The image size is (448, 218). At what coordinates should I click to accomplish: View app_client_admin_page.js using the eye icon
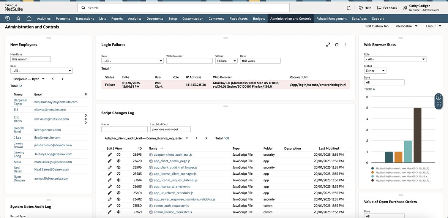click(118, 161)
